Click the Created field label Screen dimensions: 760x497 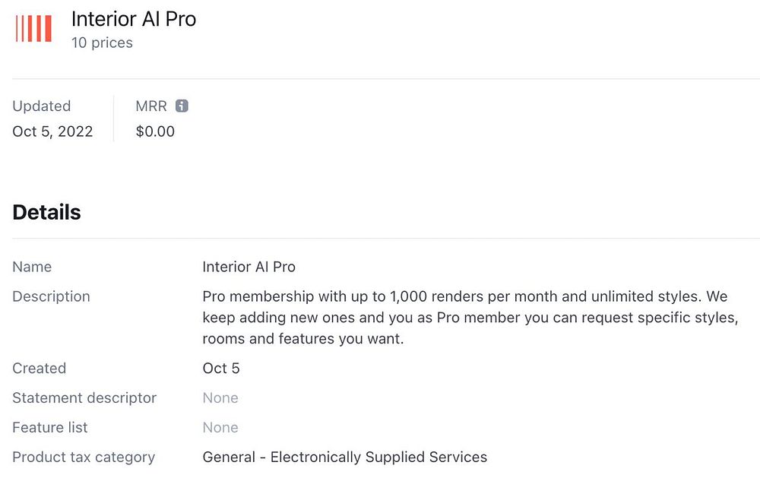pos(39,369)
